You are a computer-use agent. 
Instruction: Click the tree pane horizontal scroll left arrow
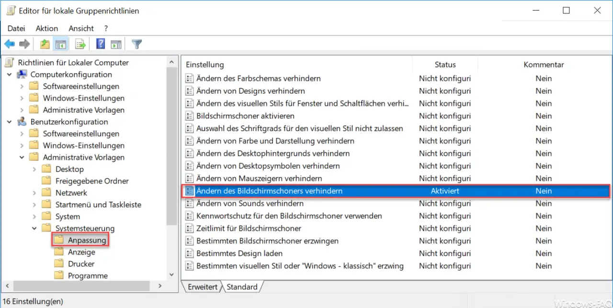pos(7,285)
